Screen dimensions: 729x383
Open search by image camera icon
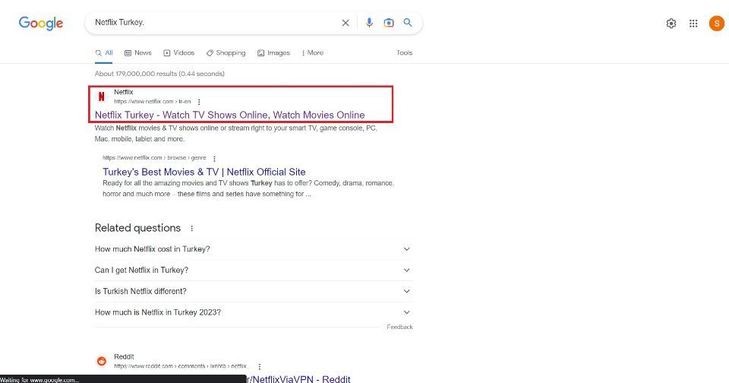389,22
